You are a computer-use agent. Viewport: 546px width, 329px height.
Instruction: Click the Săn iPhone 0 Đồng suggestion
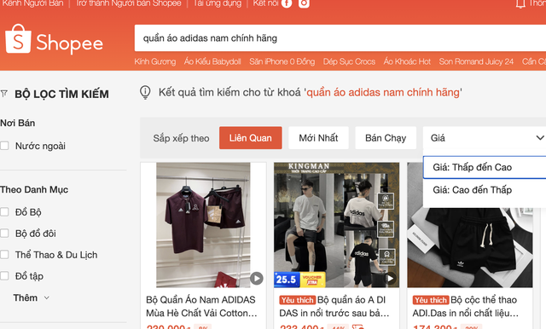coord(282,61)
